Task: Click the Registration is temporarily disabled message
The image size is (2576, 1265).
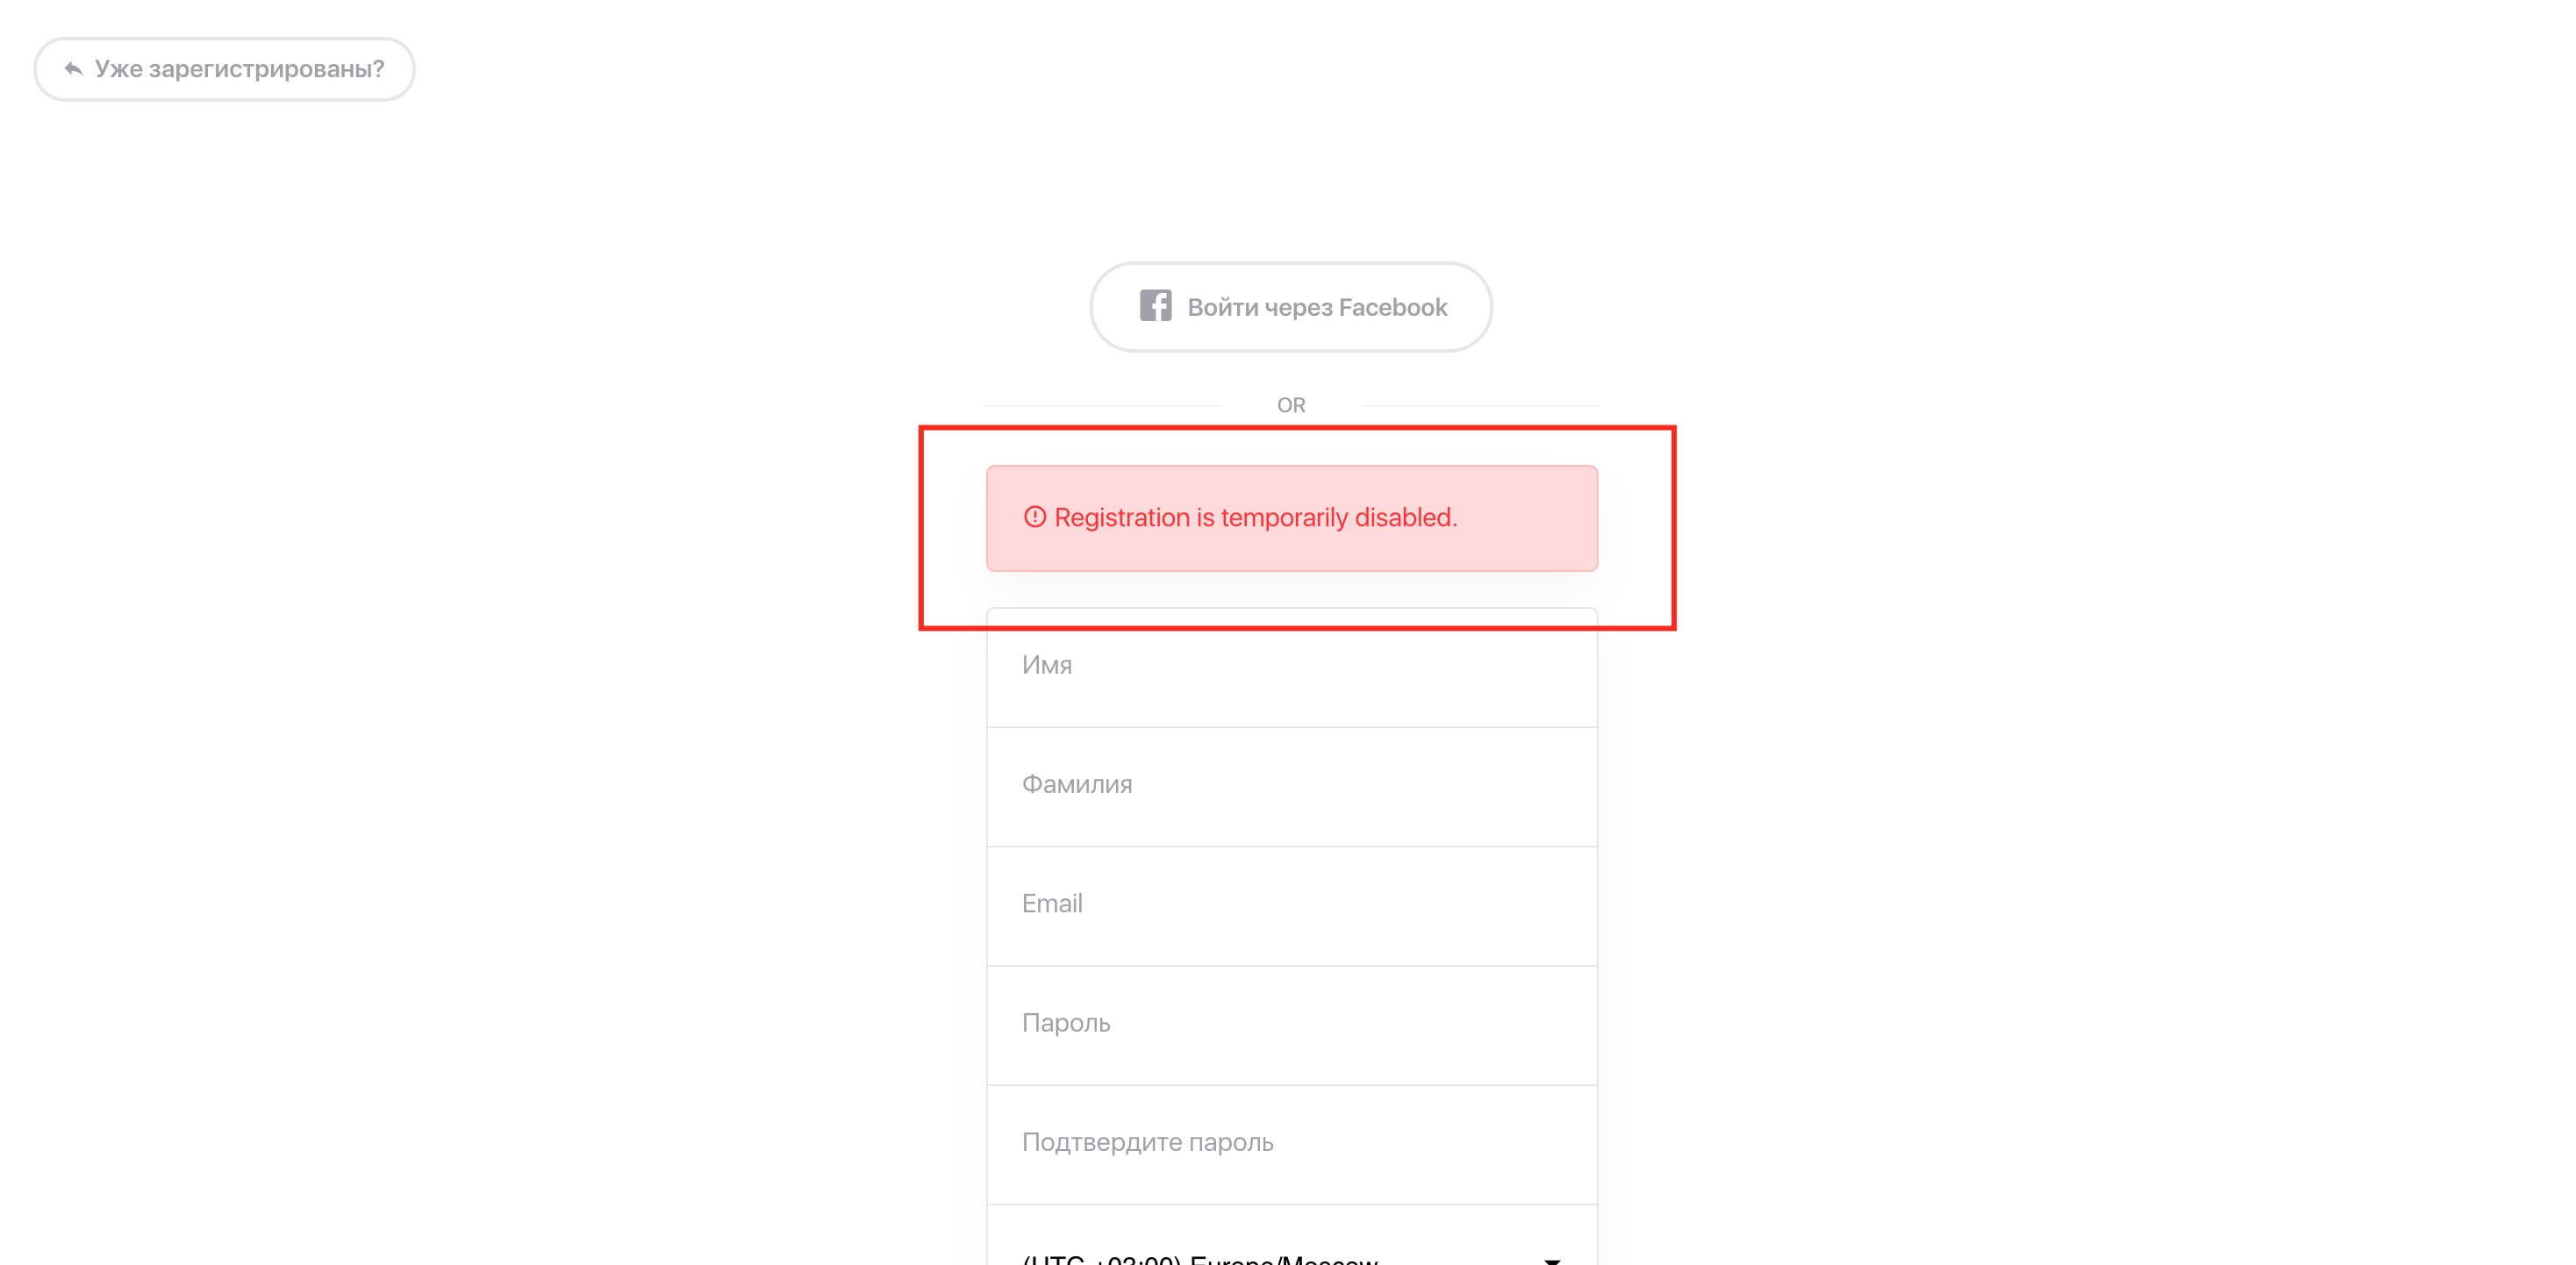Action: [x=1255, y=517]
